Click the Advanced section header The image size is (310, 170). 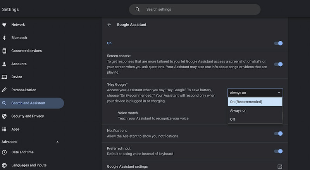[x=30, y=142]
